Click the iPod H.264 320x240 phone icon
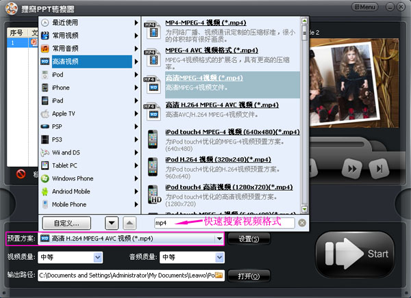Viewport: 411px width, 298px height. pyautogui.click(x=153, y=167)
